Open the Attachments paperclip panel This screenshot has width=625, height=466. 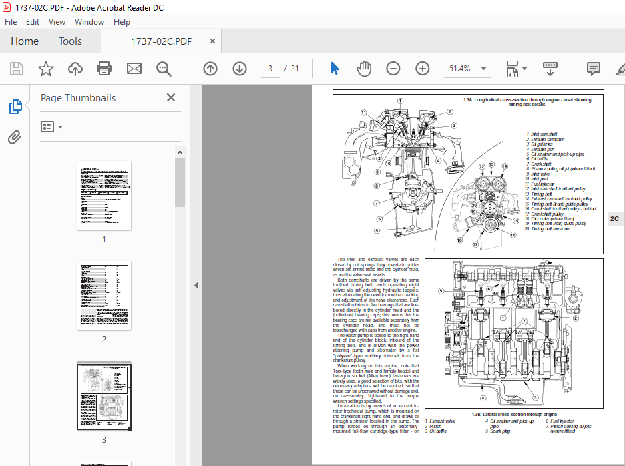14,137
